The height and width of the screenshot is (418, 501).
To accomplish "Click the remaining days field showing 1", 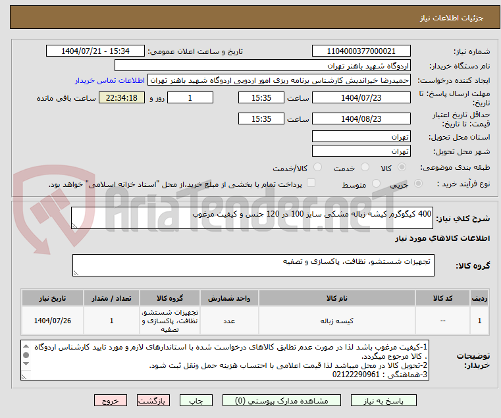I will [x=190, y=98].
